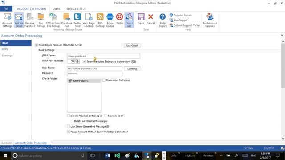This screenshot has height=160, width=285.
Task: Select the File Pickup source
Action: pyautogui.click(x=41, y=20)
